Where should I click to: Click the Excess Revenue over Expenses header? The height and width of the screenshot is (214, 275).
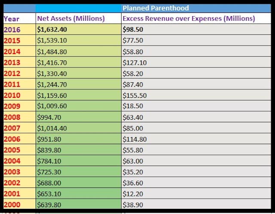coord(189,18)
